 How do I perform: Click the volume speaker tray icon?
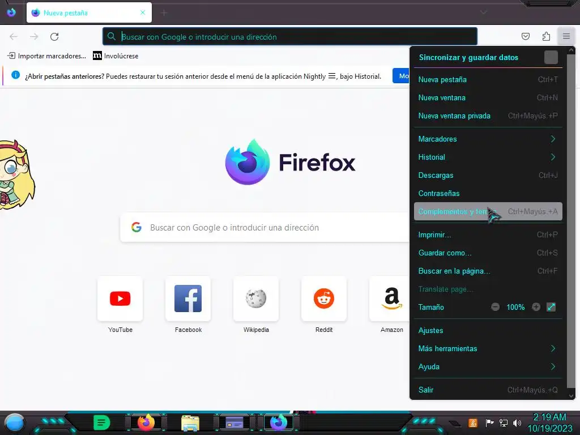pos(517,423)
